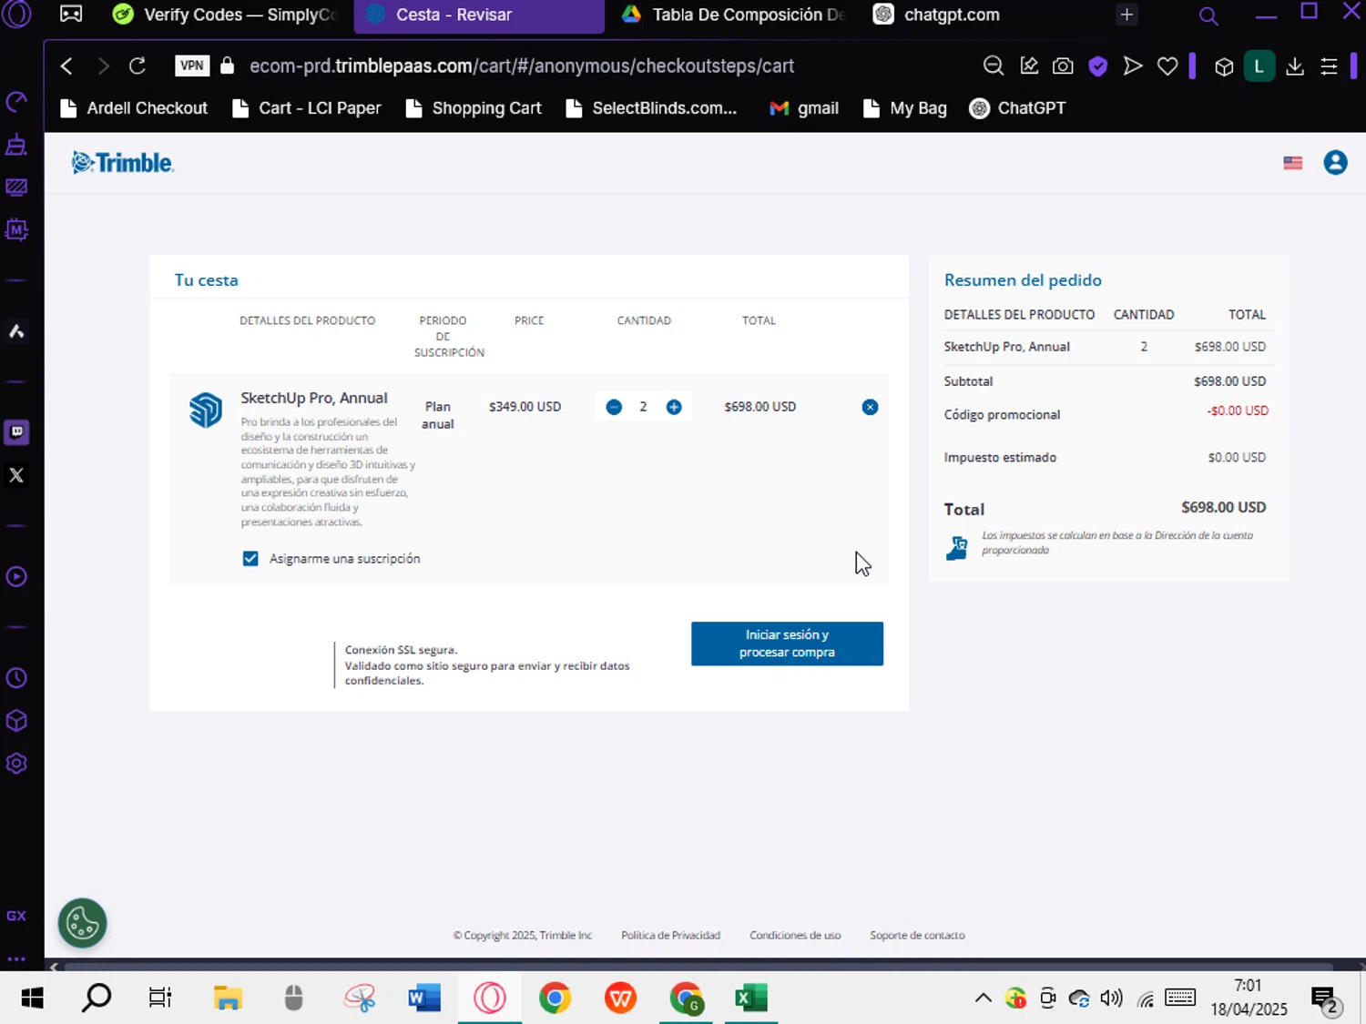
Task: Click the Trimble logo
Action: pyautogui.click(x=123, y=163)
